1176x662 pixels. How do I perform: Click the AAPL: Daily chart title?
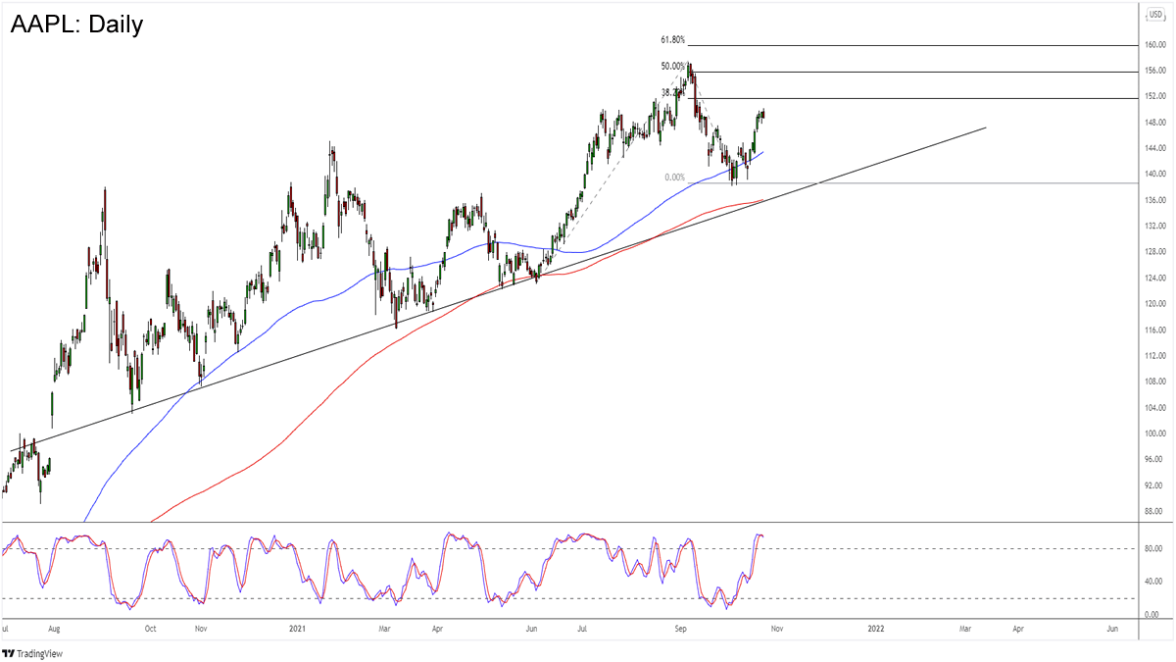pyautogui.click(x=76, y=25)
